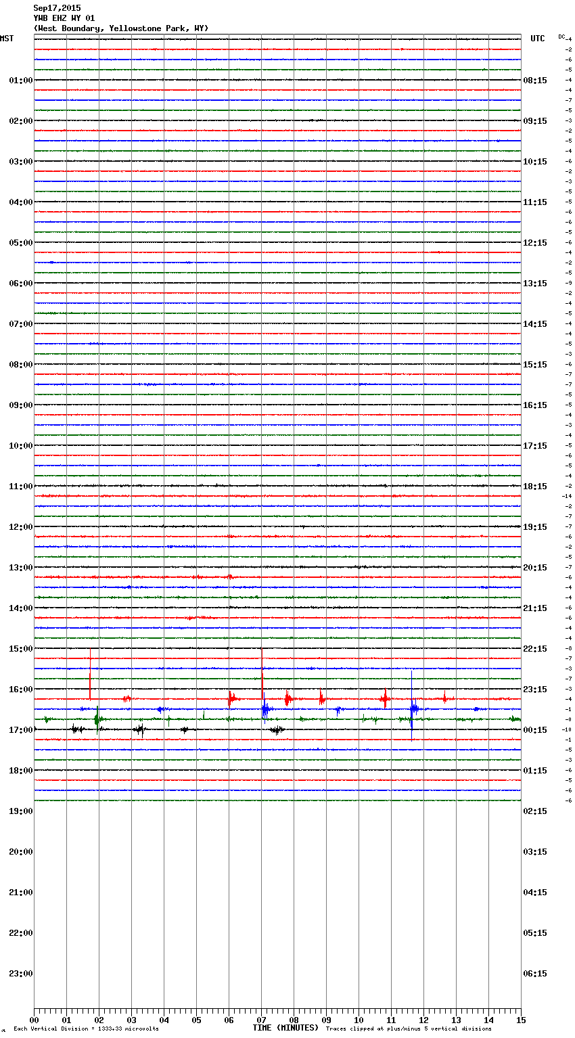Click the TIME (MINUTES) axis title
The height and width of the screenshot is (1038, 575).
pyautogui.click(x=285, y=1028)
